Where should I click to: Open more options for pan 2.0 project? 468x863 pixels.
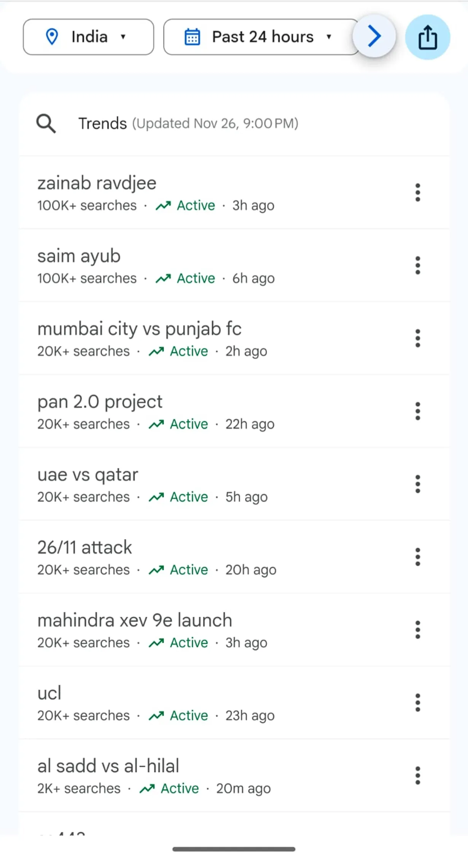(417, 411)
